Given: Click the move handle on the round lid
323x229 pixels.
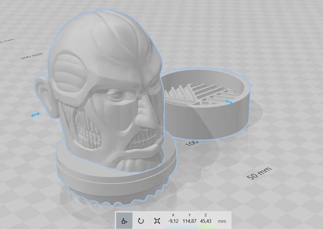Looking at the screenshot, I should (229, 102).
